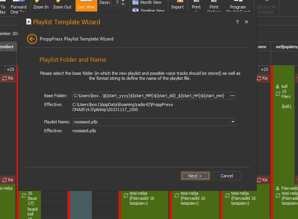Click the +25 button on the right side

tap(264, 69)
